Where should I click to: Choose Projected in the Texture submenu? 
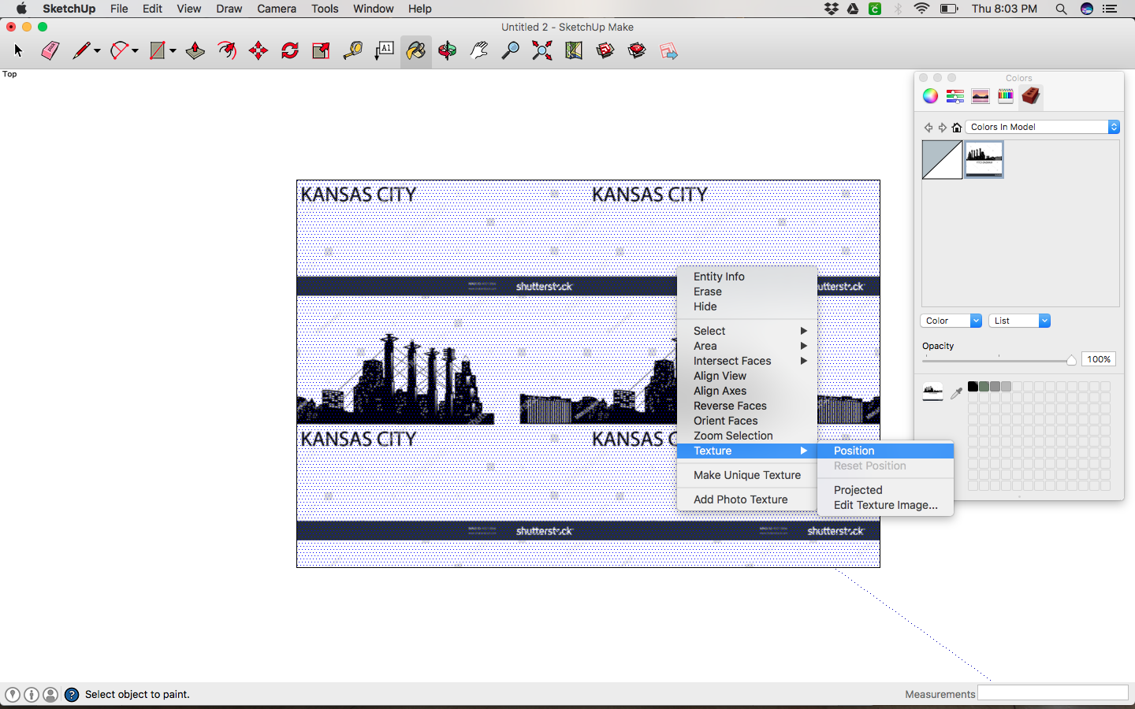[x=886, y=490]
